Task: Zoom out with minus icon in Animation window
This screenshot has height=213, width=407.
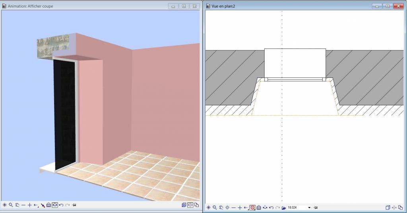Action: pyautogui.click(x=23, y=205)
